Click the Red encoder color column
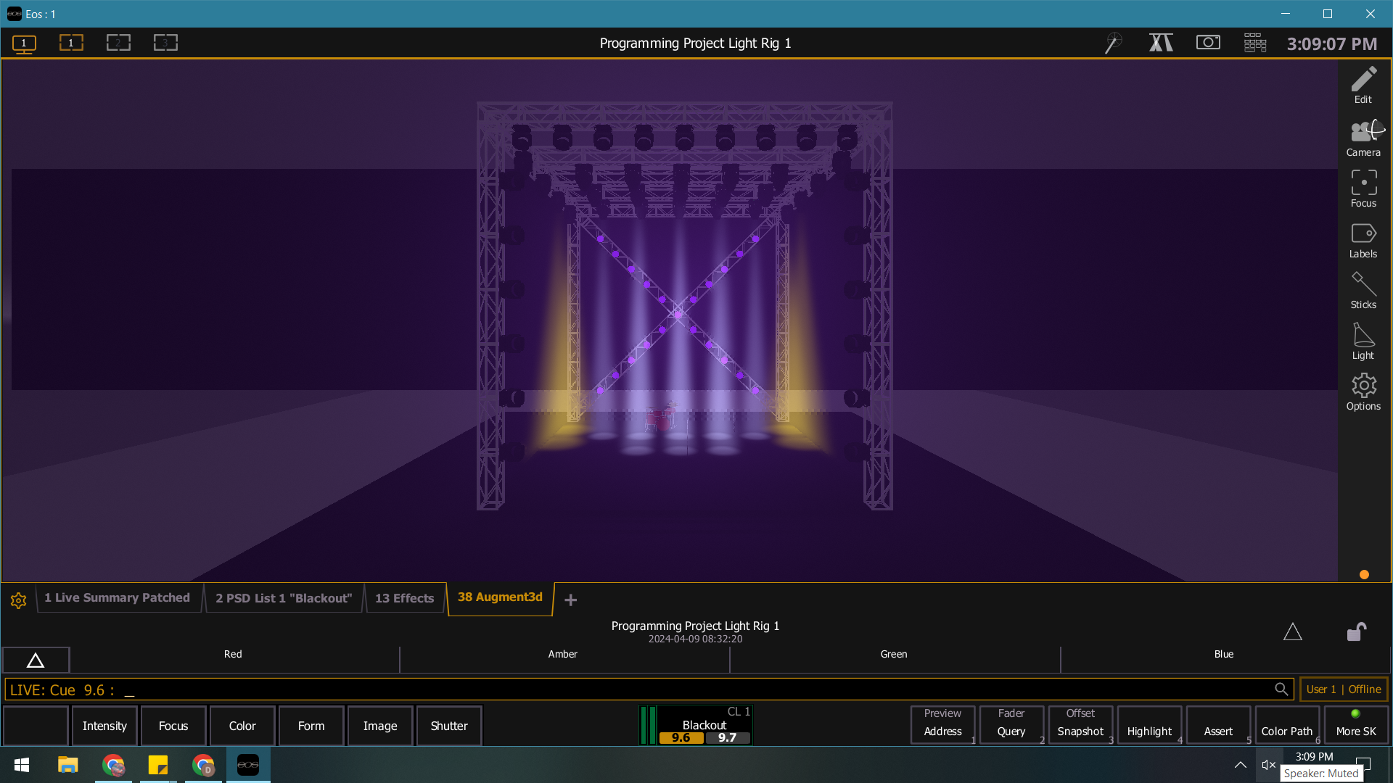1393x783 pixels. 233,655
